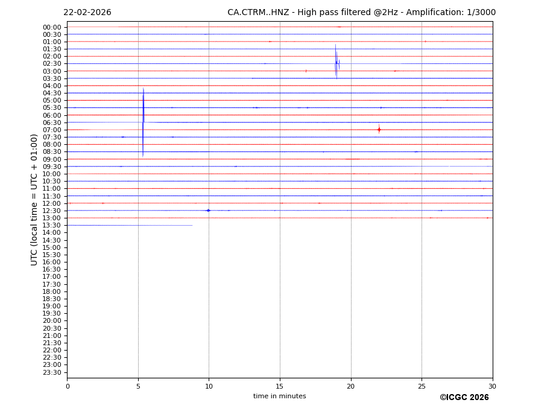Image resolution: width=559 pixels, height=420 pixels.
Task: Click the 06:00 time label
Action: coord(52,115)
